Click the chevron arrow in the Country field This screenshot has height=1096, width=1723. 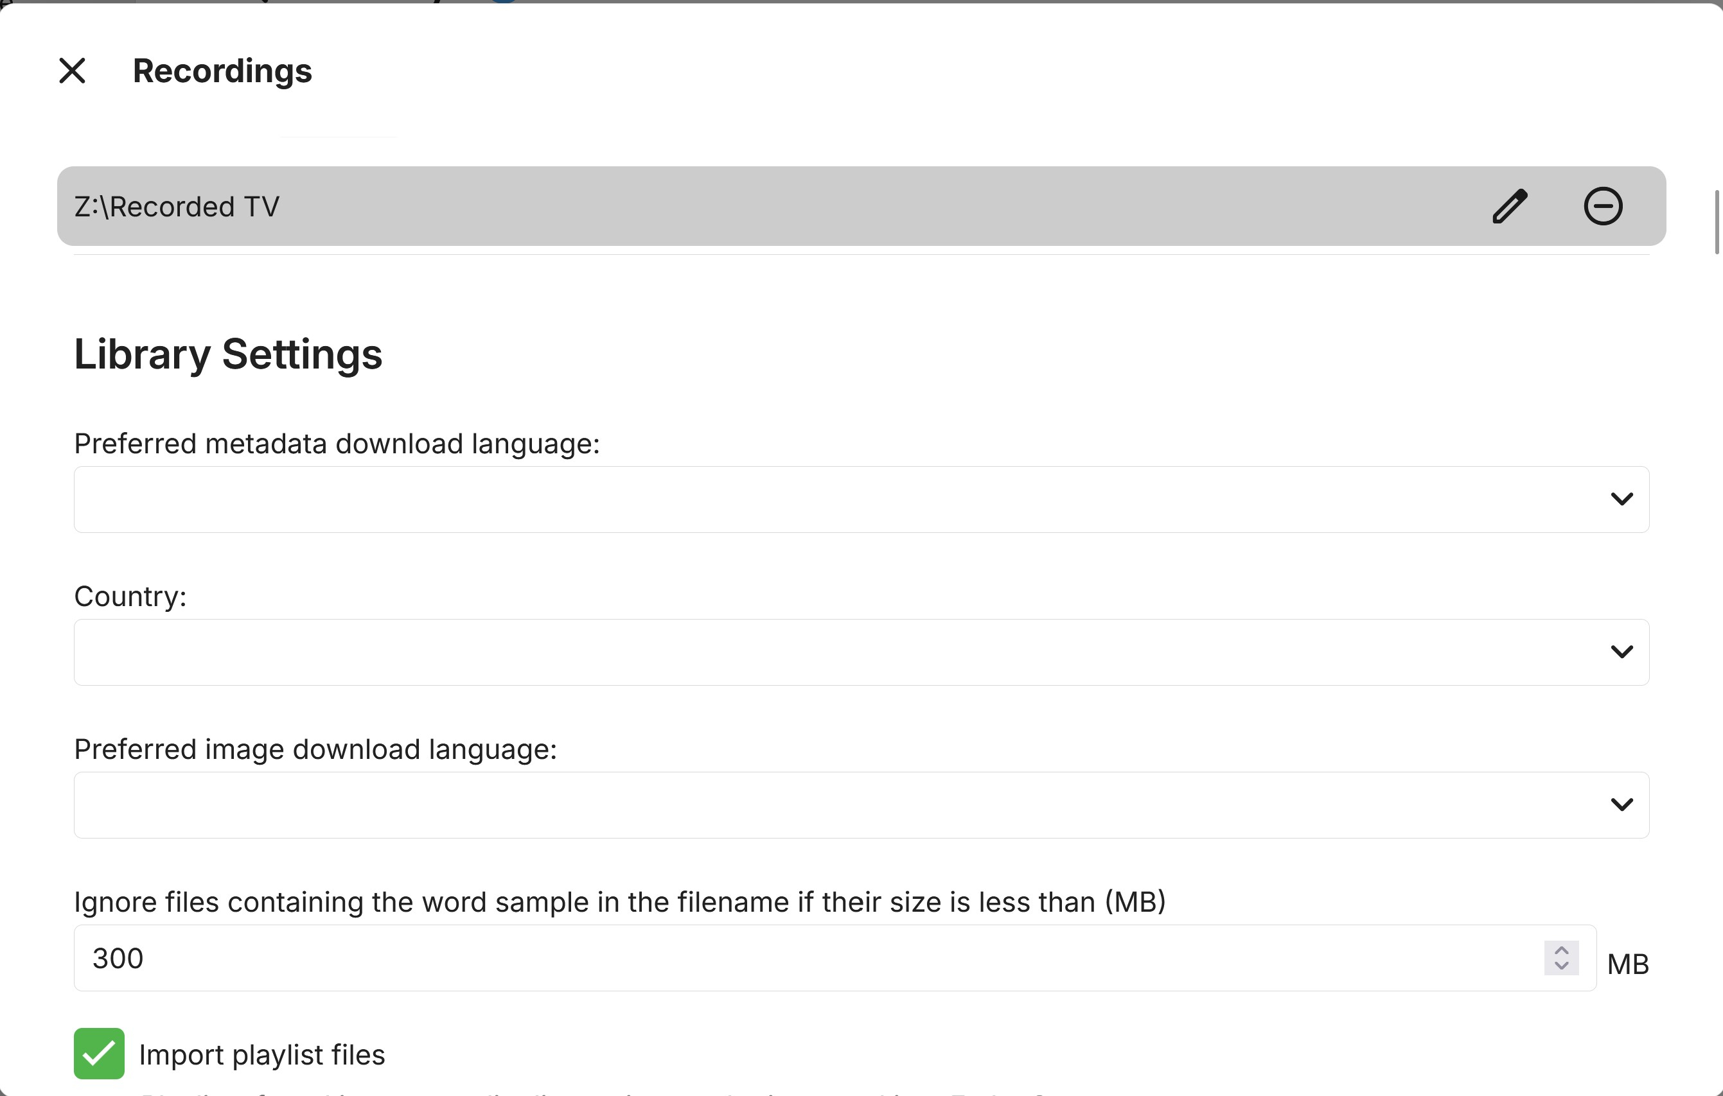tap(1621, 652)
